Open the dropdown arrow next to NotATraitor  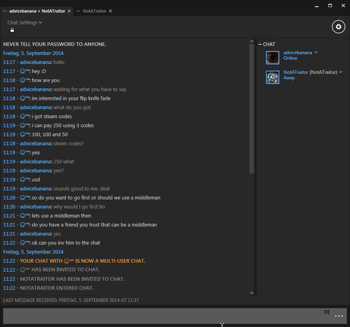coord(341,72)
